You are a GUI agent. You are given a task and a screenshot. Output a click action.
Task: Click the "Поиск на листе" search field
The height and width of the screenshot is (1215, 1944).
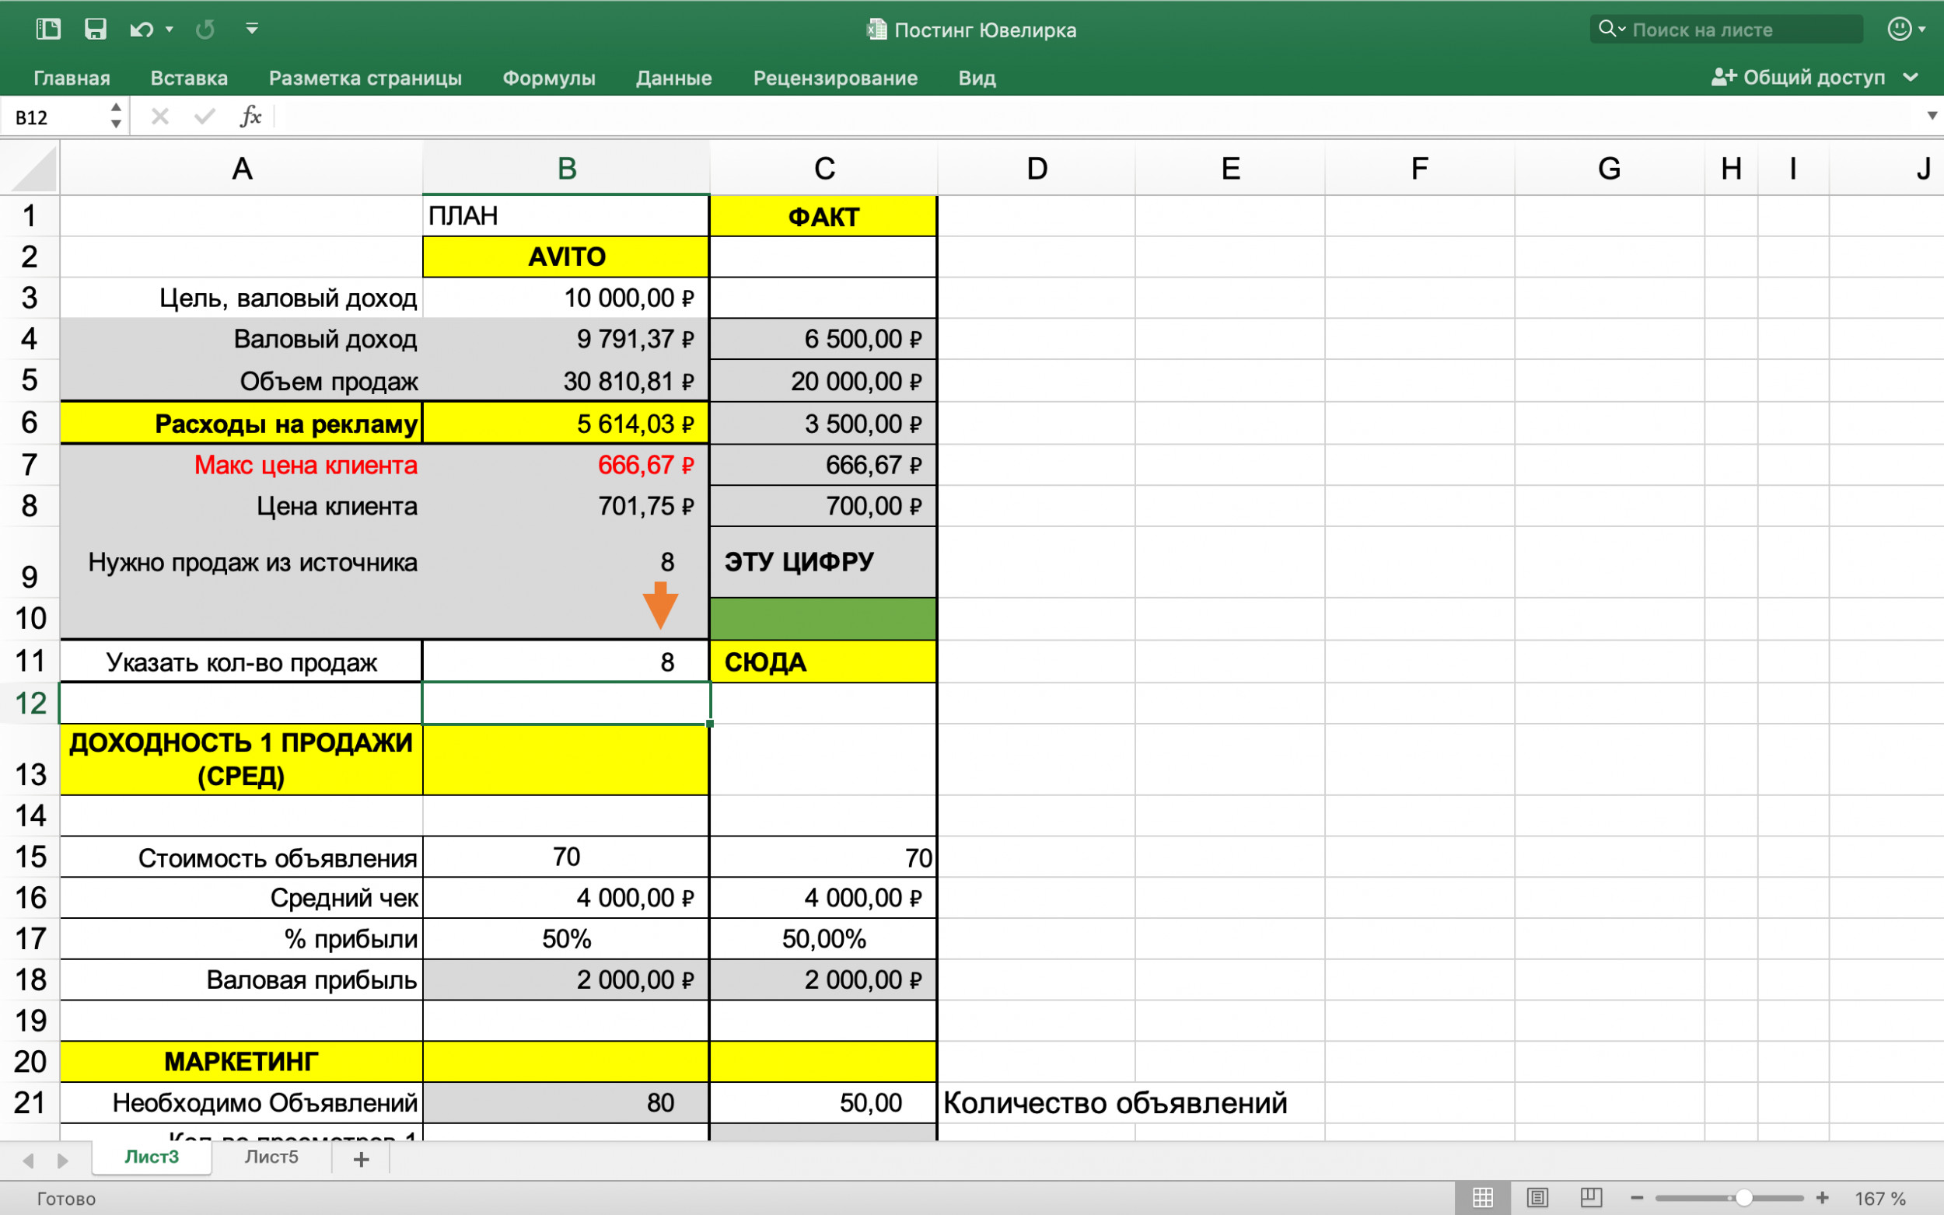1726,29
